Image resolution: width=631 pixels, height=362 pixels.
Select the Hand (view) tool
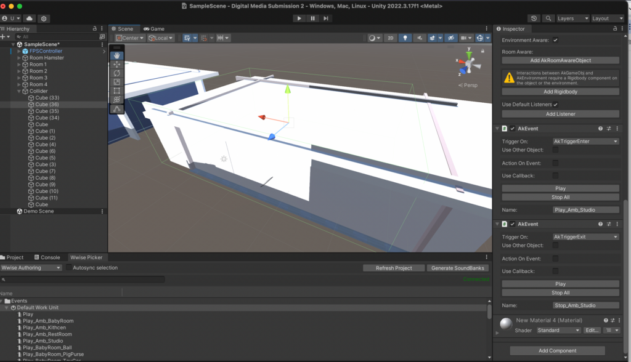coord(117,55)
